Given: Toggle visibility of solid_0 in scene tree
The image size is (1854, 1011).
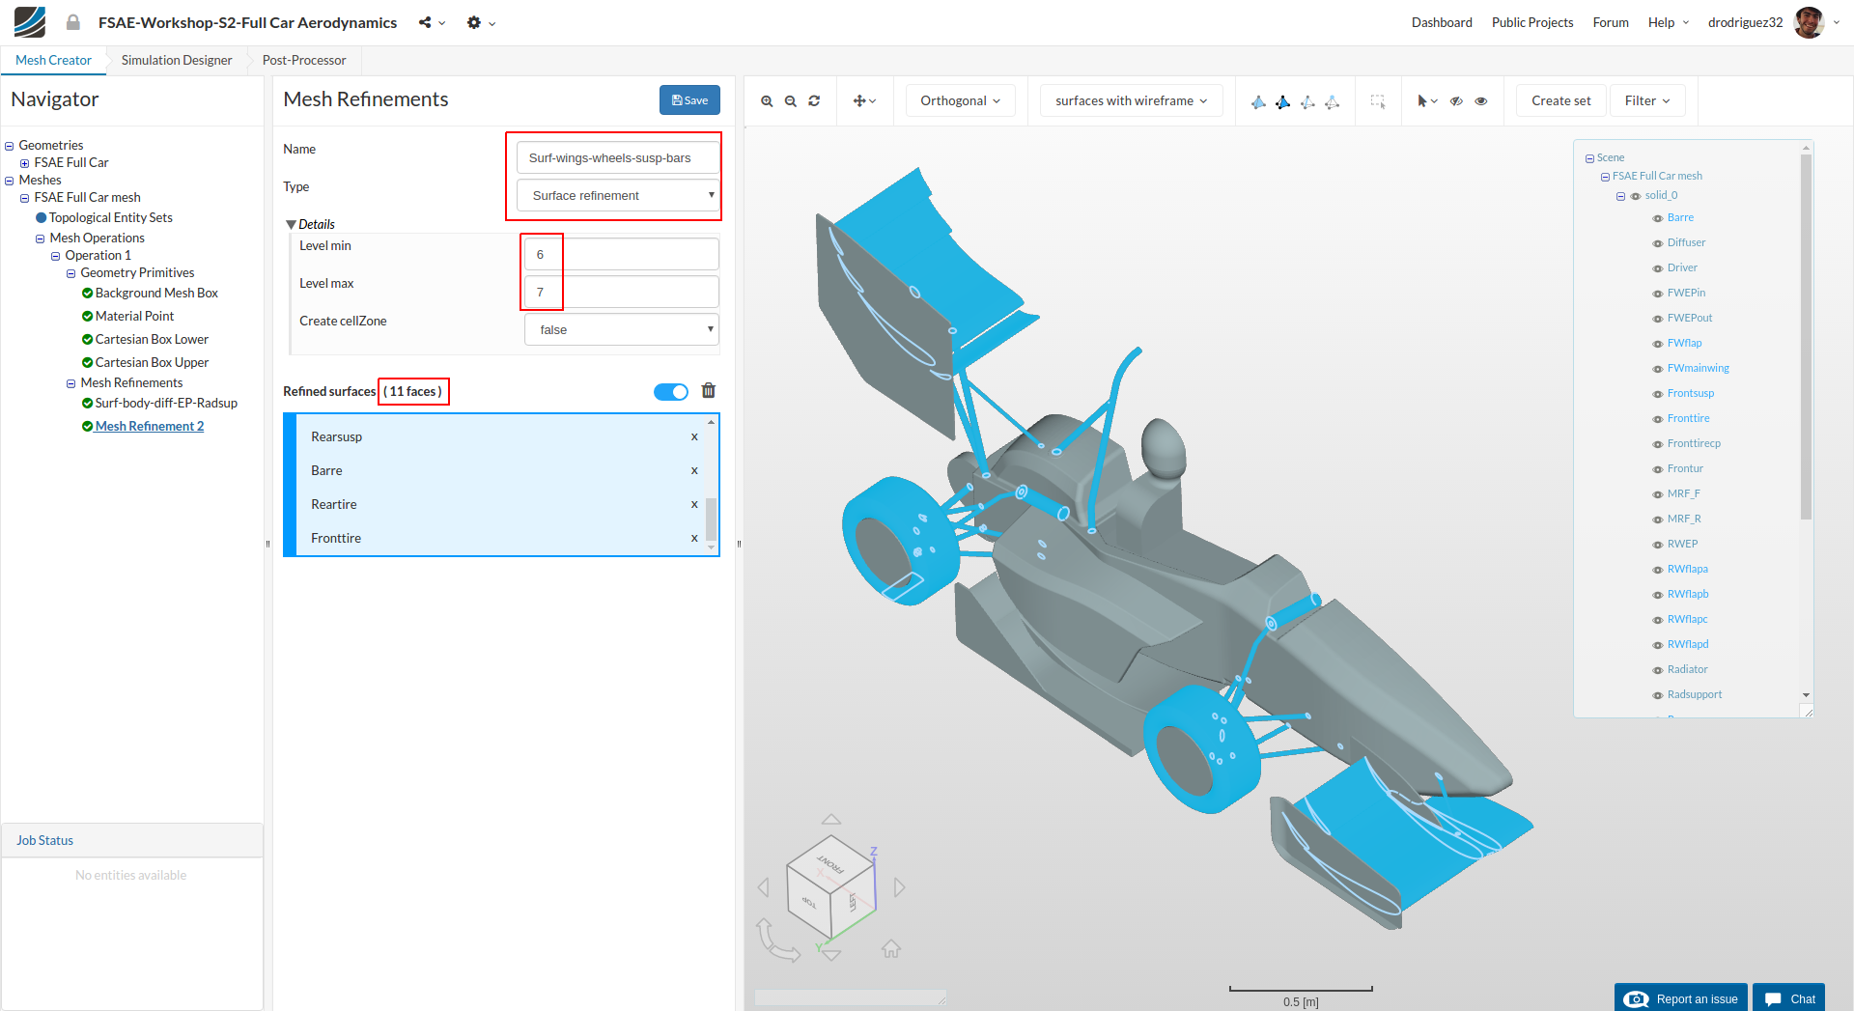Looking at the screenshot, I should [1636, 196].
